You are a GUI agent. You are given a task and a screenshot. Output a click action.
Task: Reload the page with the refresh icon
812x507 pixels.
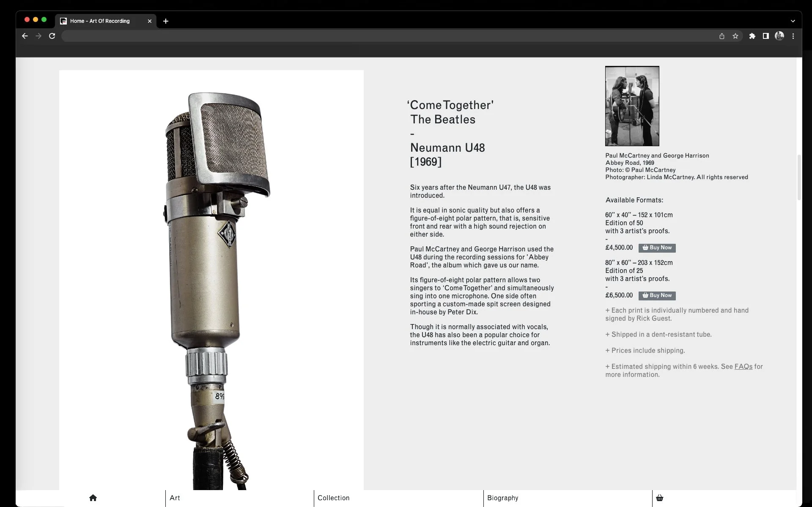point(52,36)
